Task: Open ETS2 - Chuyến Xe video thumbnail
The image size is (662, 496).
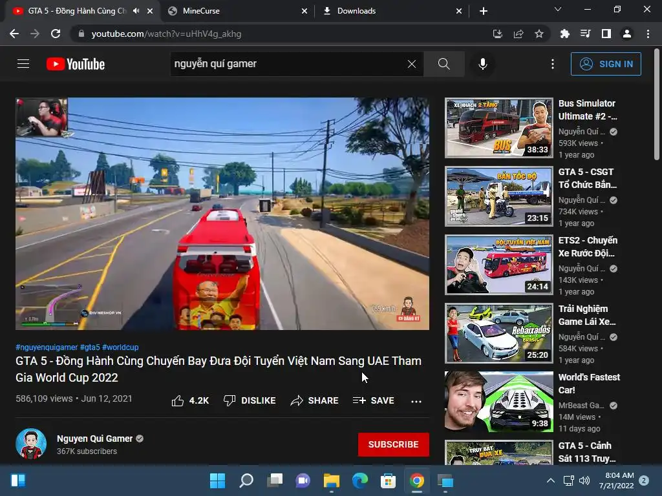Action: tap(499, 265)
